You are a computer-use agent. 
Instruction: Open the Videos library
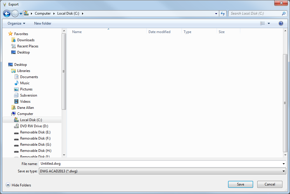coord(25,102)
